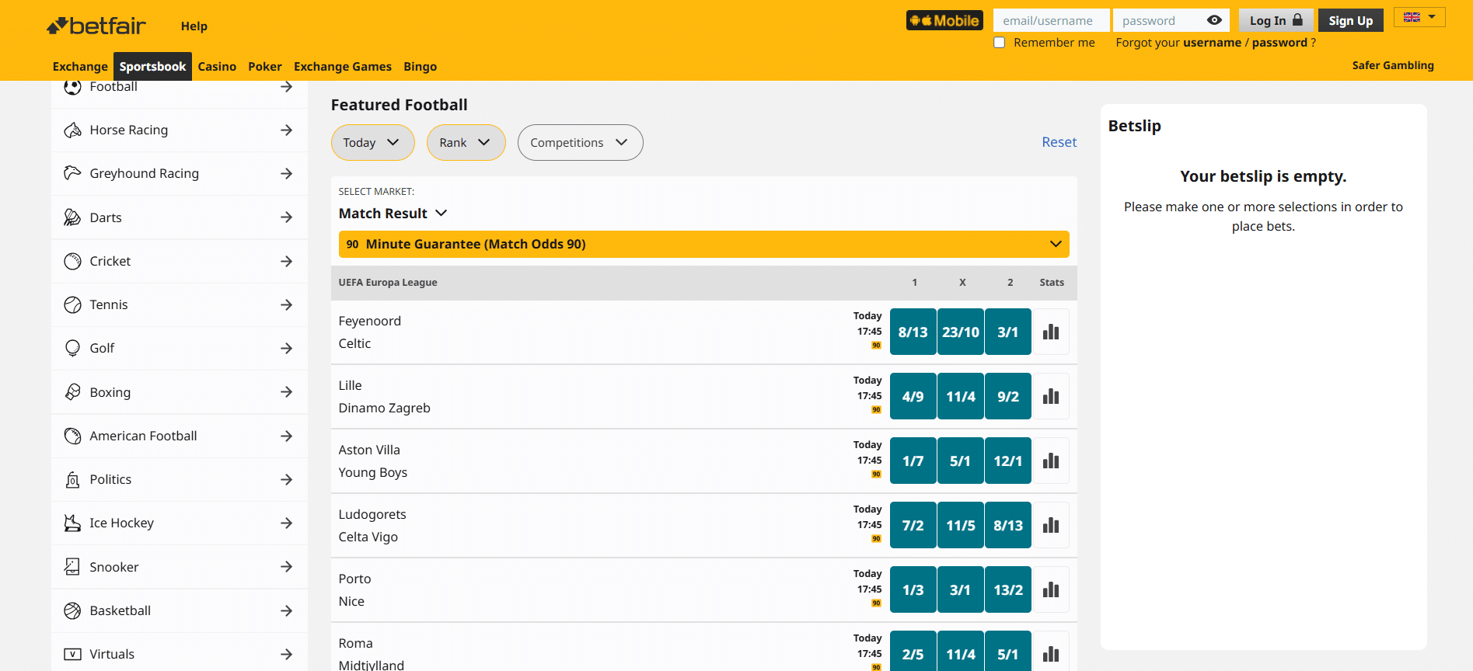1473x671 pixels.
Task: Focus the email/username field
Action: [x=1052, y=20]
